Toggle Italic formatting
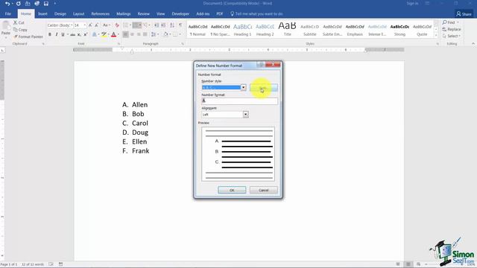Viewport: 477px width, 268px height. click(57, 35)
